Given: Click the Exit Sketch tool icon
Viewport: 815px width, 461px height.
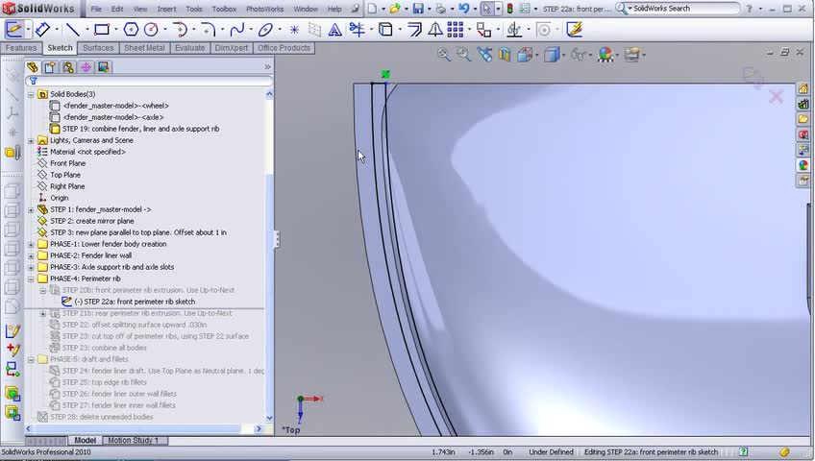Looking at the screenshot, I should click(14, 30).
